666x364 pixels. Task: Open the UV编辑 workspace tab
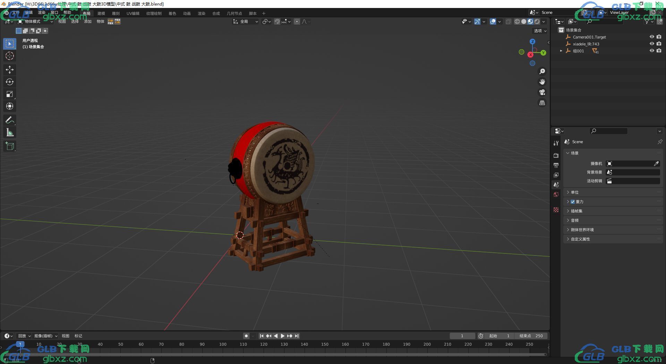click(133, 14)
